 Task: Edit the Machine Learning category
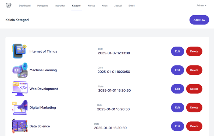(x=177, y=70)
